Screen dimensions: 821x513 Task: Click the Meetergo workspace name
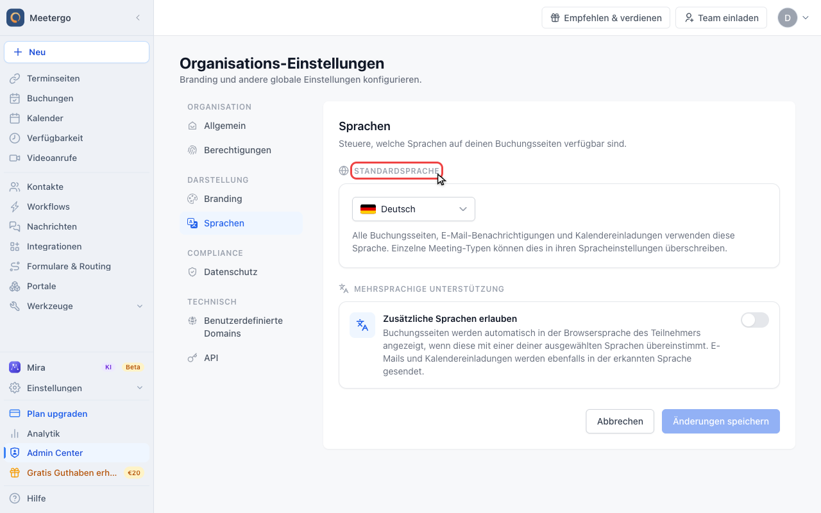[50, 18]
